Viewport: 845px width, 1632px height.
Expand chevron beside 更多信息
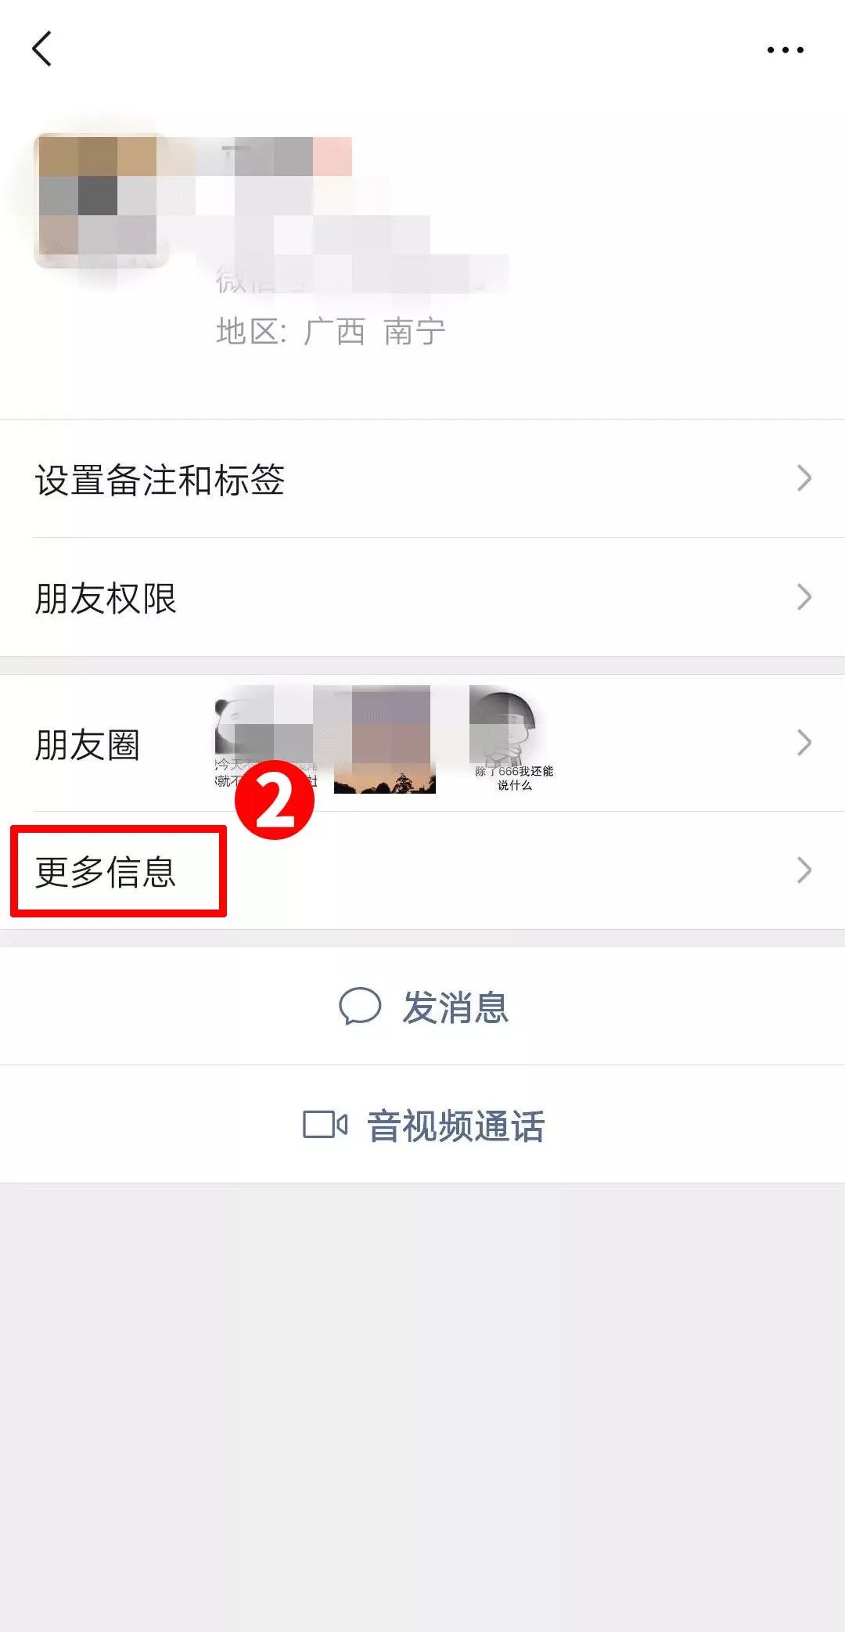(804, 870)
